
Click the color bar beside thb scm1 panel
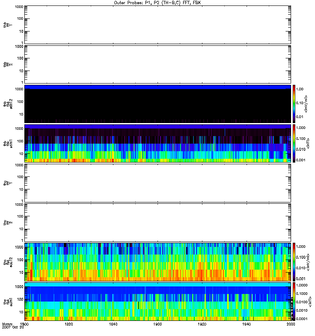pos(295,143)
